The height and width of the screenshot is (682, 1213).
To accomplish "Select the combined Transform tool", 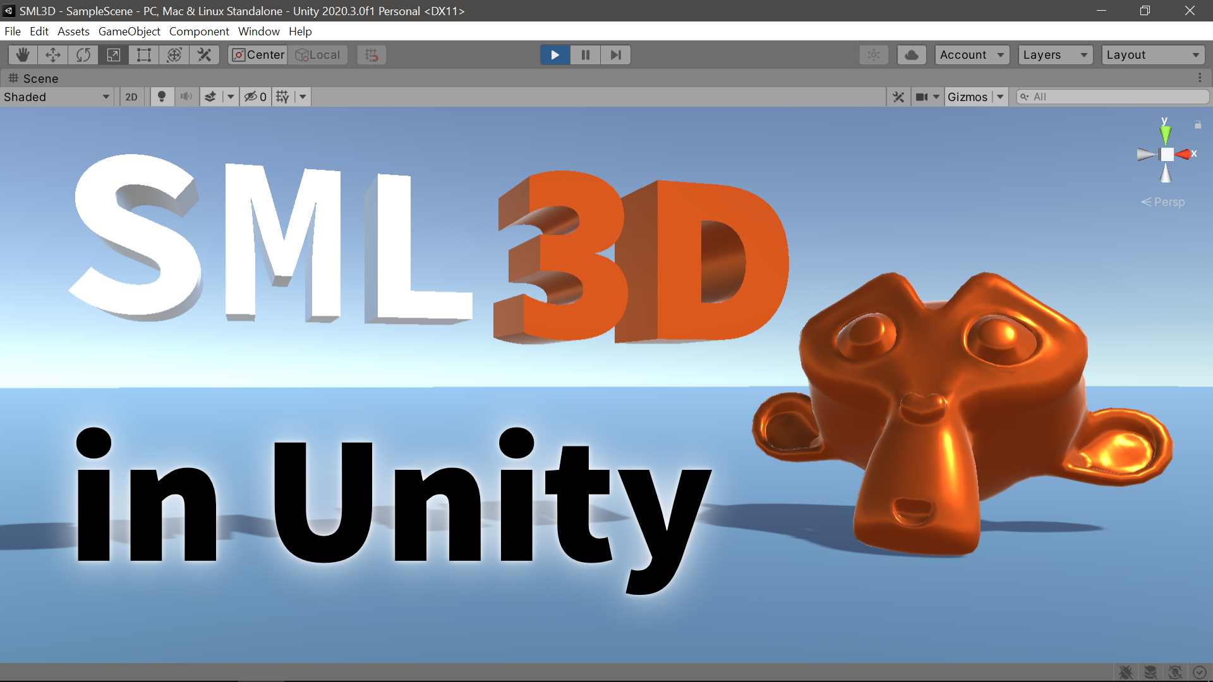I will [x=174, y=55].
